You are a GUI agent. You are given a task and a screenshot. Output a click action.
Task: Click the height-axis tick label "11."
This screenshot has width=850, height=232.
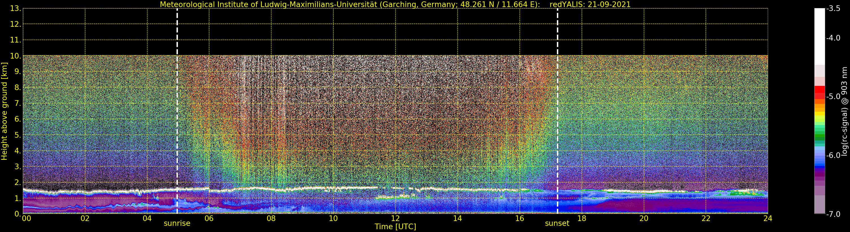tap(16, 40)
